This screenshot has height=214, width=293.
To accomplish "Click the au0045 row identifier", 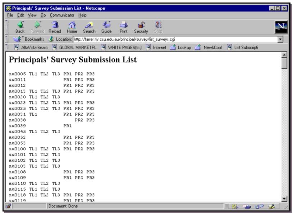I will click(x=17, y=131).
